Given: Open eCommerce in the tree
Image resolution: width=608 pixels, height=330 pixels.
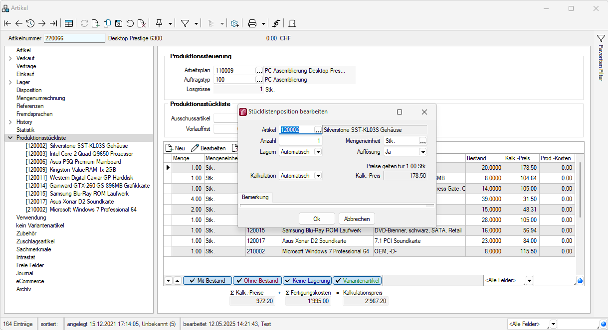Looking at the screenshot, I should 30,281.
